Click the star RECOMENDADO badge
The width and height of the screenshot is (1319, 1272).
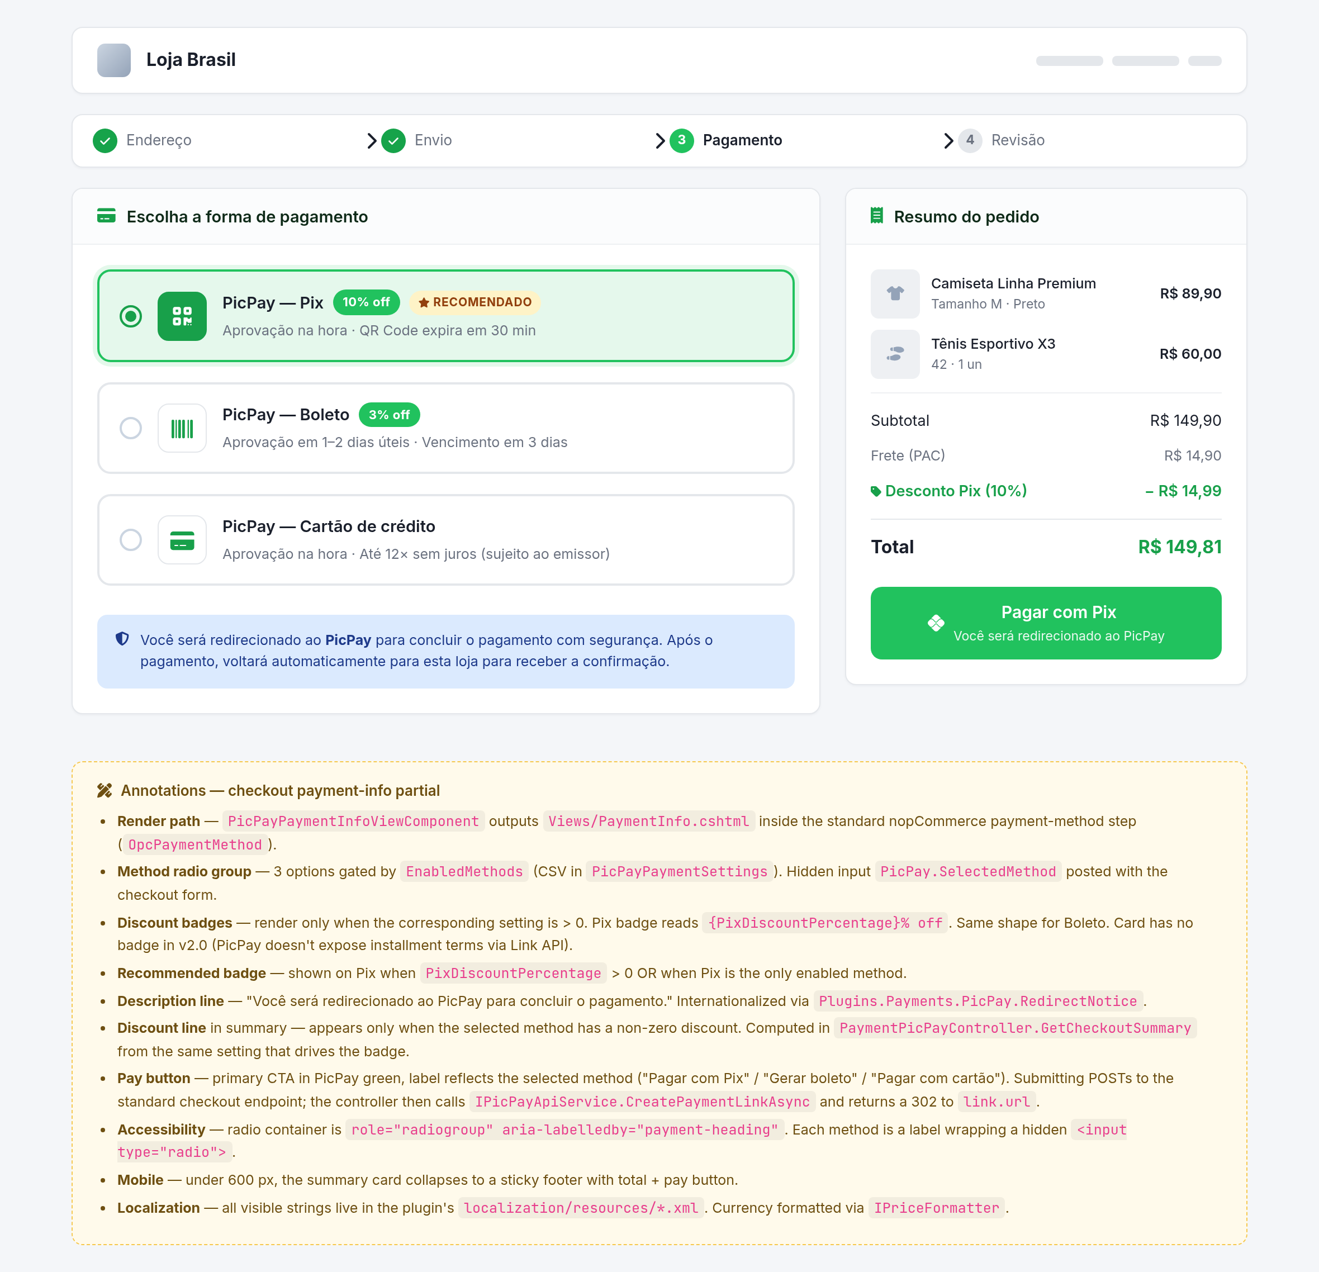coord(475,302)
